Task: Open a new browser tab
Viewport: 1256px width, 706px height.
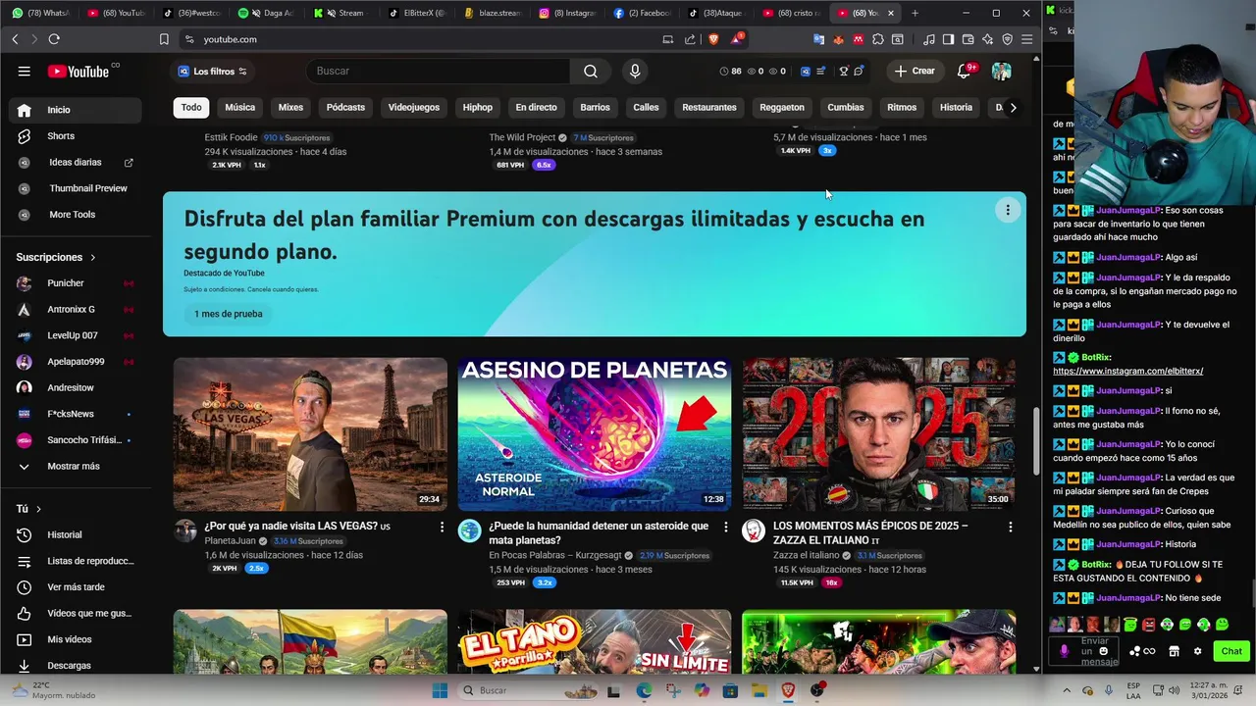Action: pyautogui.click(x=915, y=13)
